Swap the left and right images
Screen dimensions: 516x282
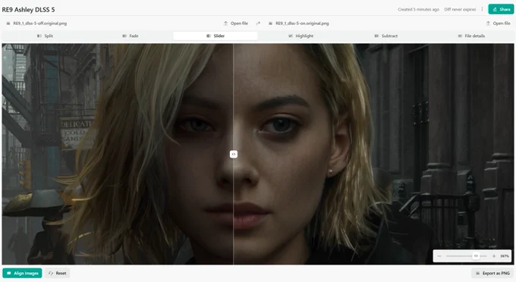coord(258,23)
